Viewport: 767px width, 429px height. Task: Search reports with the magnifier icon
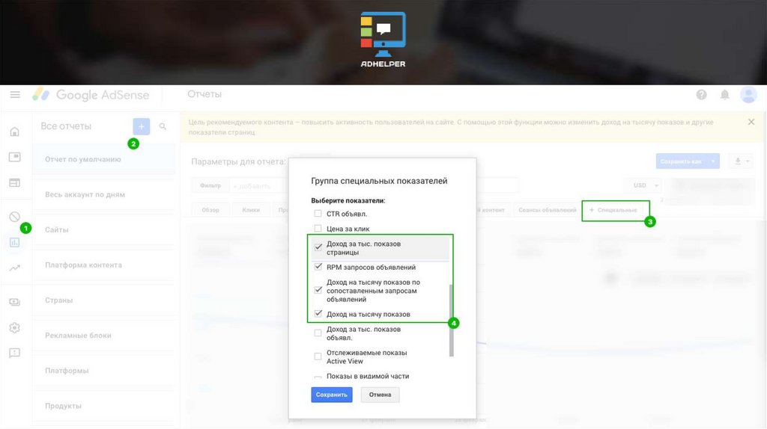click(x=163, y=127)
